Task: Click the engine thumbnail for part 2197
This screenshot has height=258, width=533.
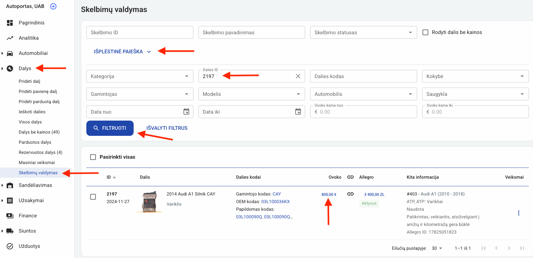Action: pos(149,202)
